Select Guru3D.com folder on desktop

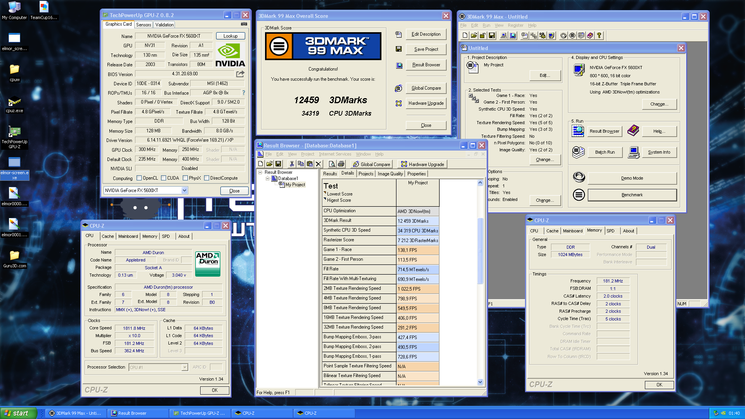(14, 259)
